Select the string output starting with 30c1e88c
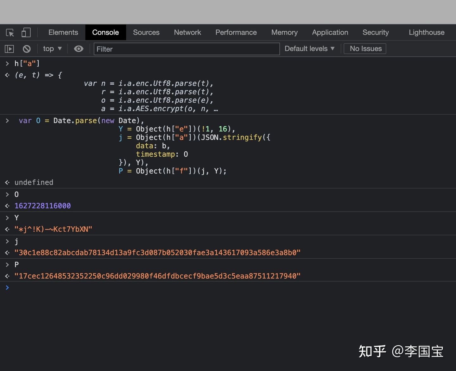The image size is (456, 371). [157, 253]
